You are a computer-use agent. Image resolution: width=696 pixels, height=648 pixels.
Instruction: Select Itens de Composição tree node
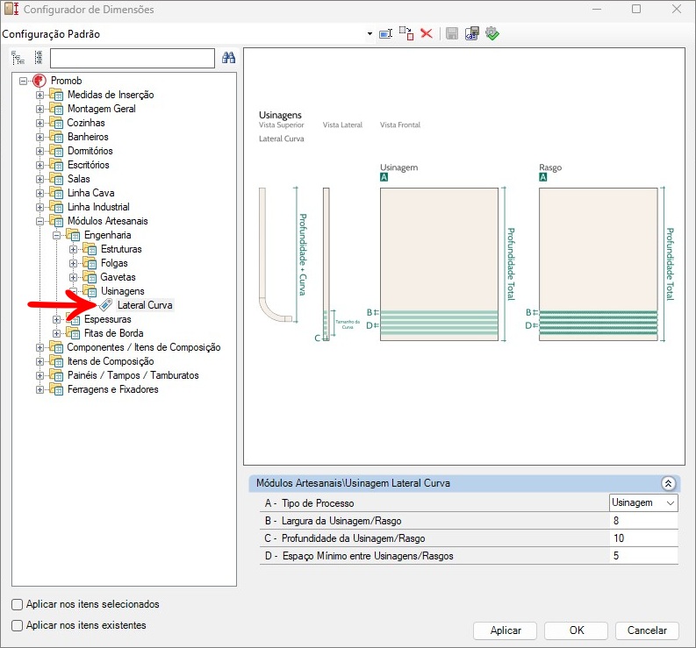[x=111, y=361]
